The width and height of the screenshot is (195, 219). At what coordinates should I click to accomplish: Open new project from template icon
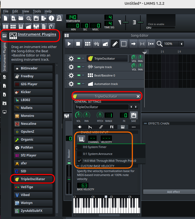(x=13, y=18)
